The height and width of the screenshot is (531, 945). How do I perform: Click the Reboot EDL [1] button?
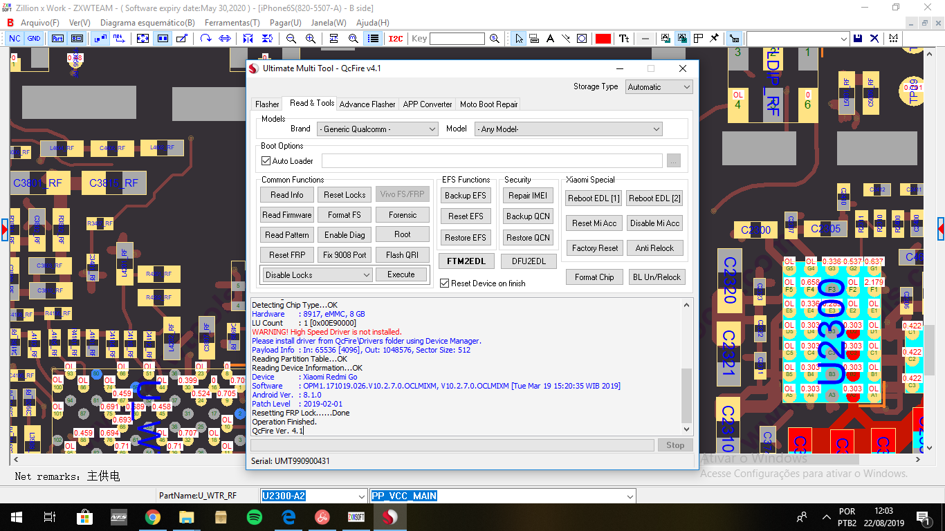pos(594,198)
